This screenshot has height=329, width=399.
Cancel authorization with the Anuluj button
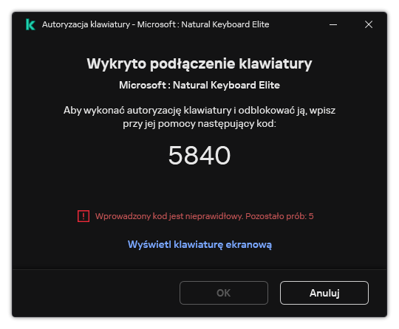[x=324, y=293]
